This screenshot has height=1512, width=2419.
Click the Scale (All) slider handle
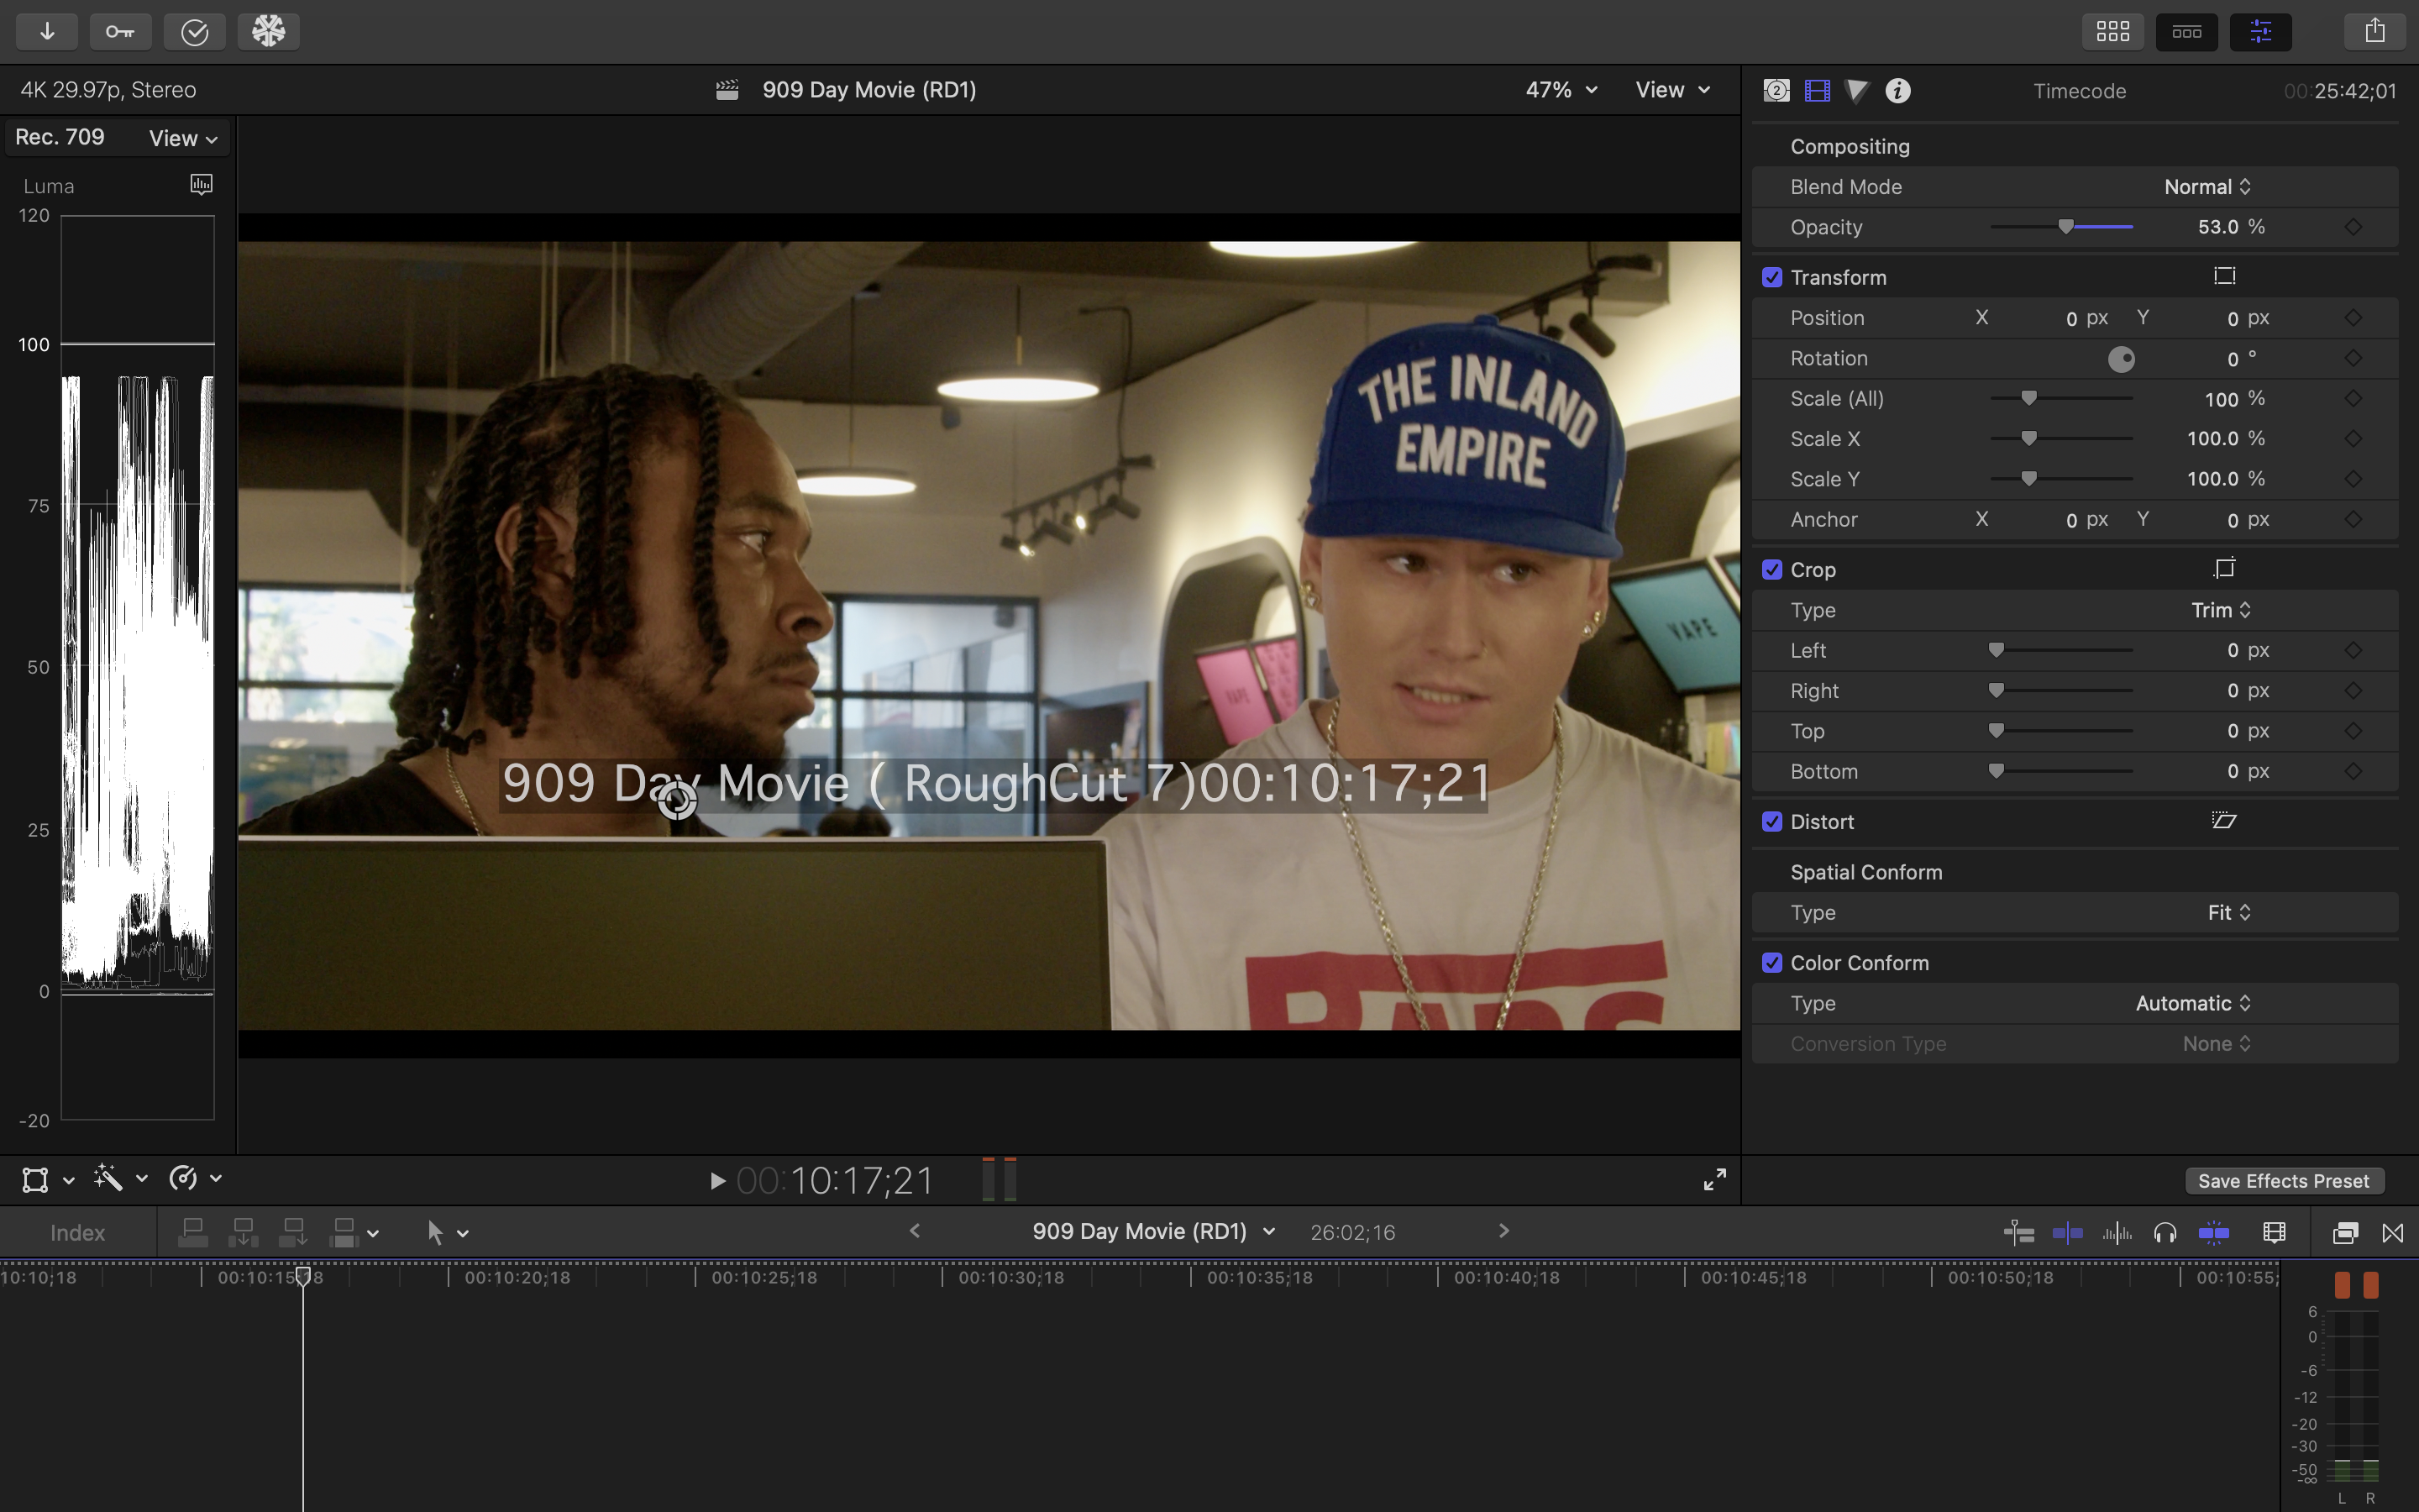(x=2028, y=398)
